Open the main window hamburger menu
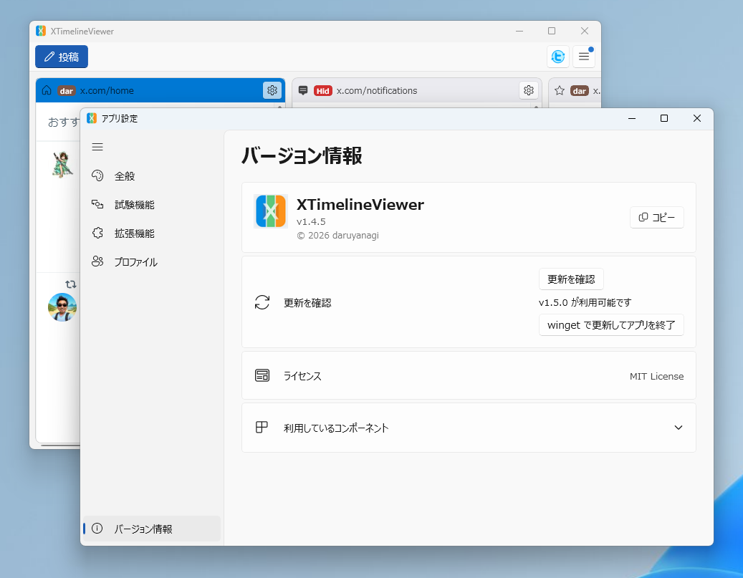This screenshot has width=743, height=578. (x=584, y=57)
